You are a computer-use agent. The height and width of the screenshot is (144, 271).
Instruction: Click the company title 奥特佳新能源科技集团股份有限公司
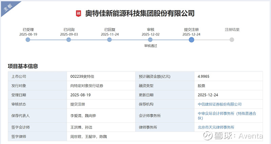tap(140, 14)
